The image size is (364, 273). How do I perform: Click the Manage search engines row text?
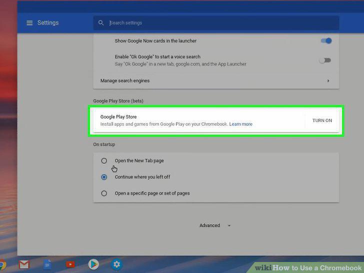click(125, 81)
